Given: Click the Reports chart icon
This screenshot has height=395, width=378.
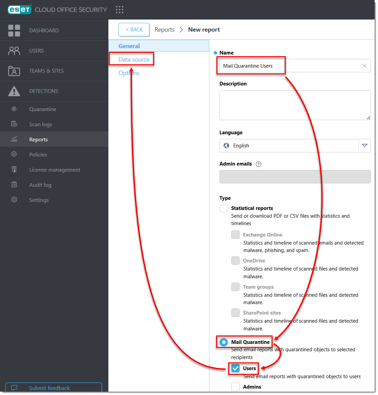Looking at the screenshot, I should click(x=14, y=140).
